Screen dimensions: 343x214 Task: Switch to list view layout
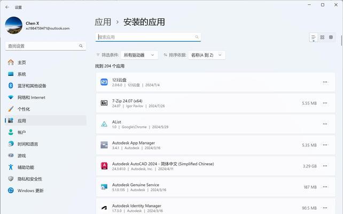(x=313, y=37)
